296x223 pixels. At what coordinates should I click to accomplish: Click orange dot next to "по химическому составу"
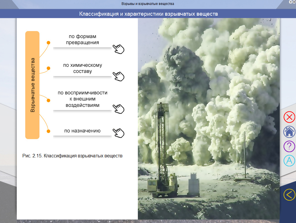point(48,69)
